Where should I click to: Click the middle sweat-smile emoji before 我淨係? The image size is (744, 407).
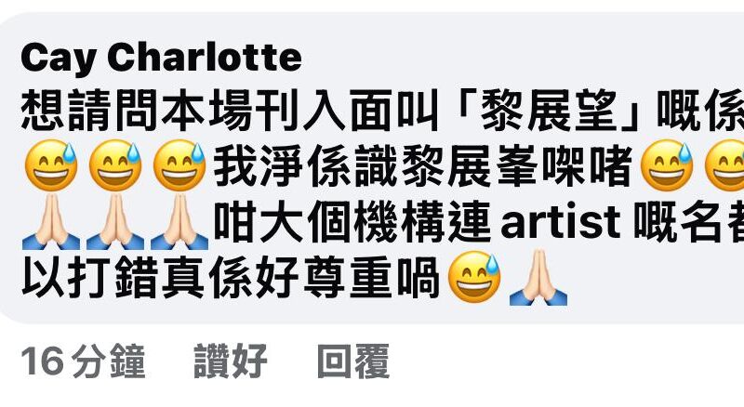point(115,165)
